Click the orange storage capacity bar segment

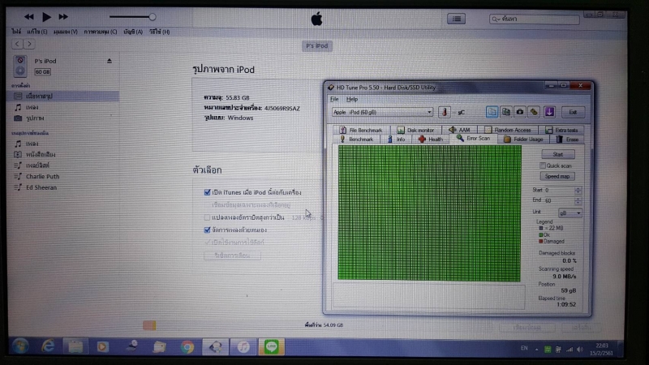(149, 325)
